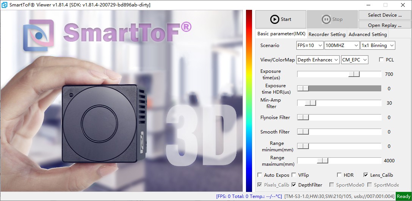Click the Range minimum(mm) slider handle
Viewport: 412px width, 201px height.
click(303, 146)
